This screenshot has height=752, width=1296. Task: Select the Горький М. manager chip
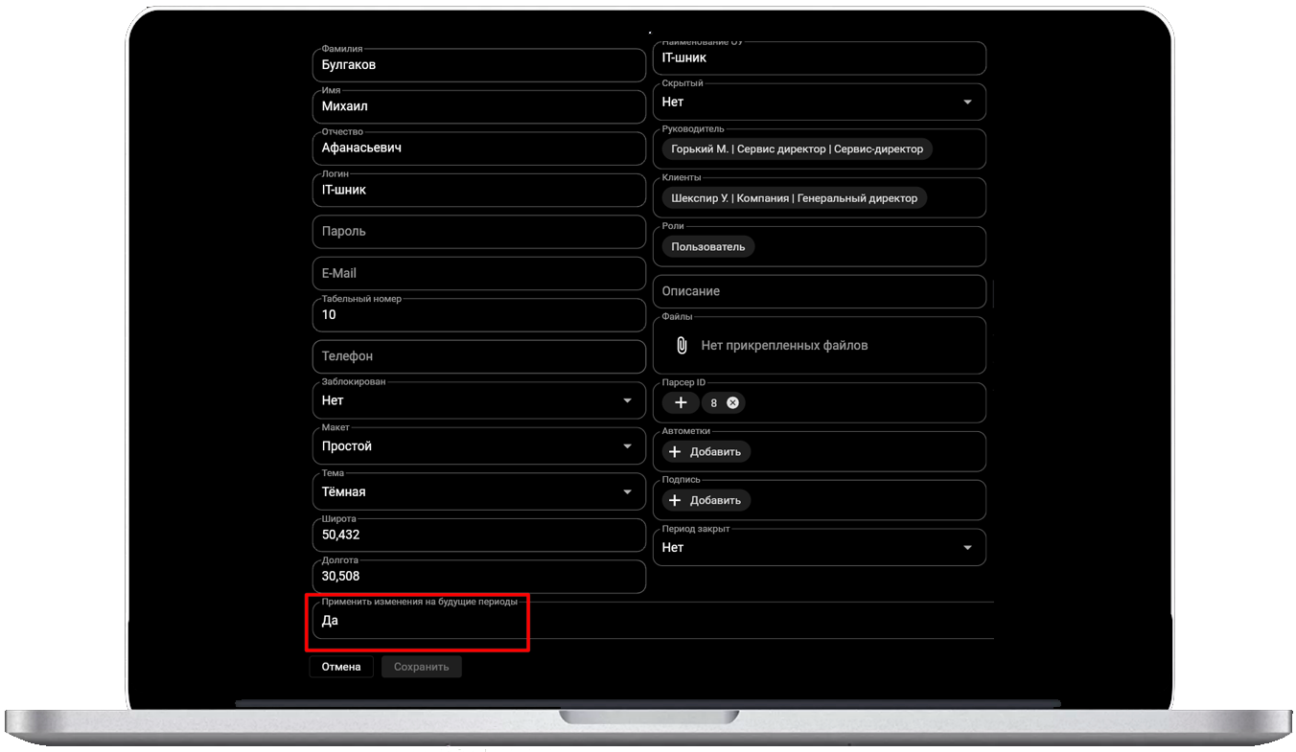coord(797,149)
